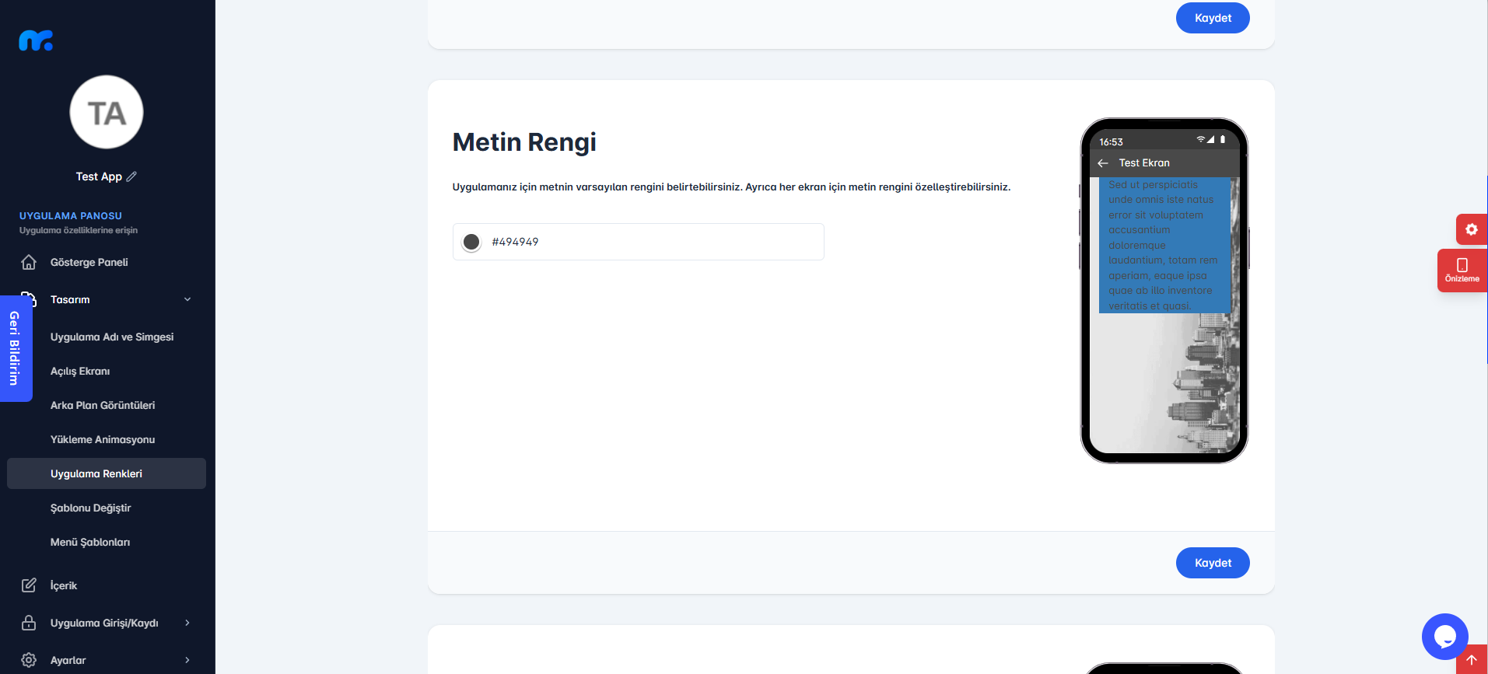Edit app name with pencil icon
1488x674 pixels.
coord(131,176)
